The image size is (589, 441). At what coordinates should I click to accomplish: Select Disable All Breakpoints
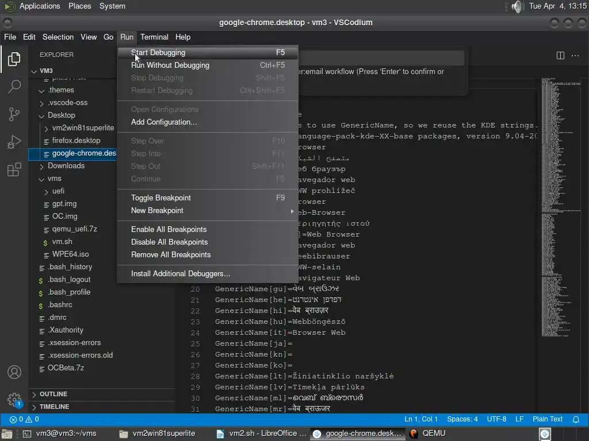[x=208, y=242]
